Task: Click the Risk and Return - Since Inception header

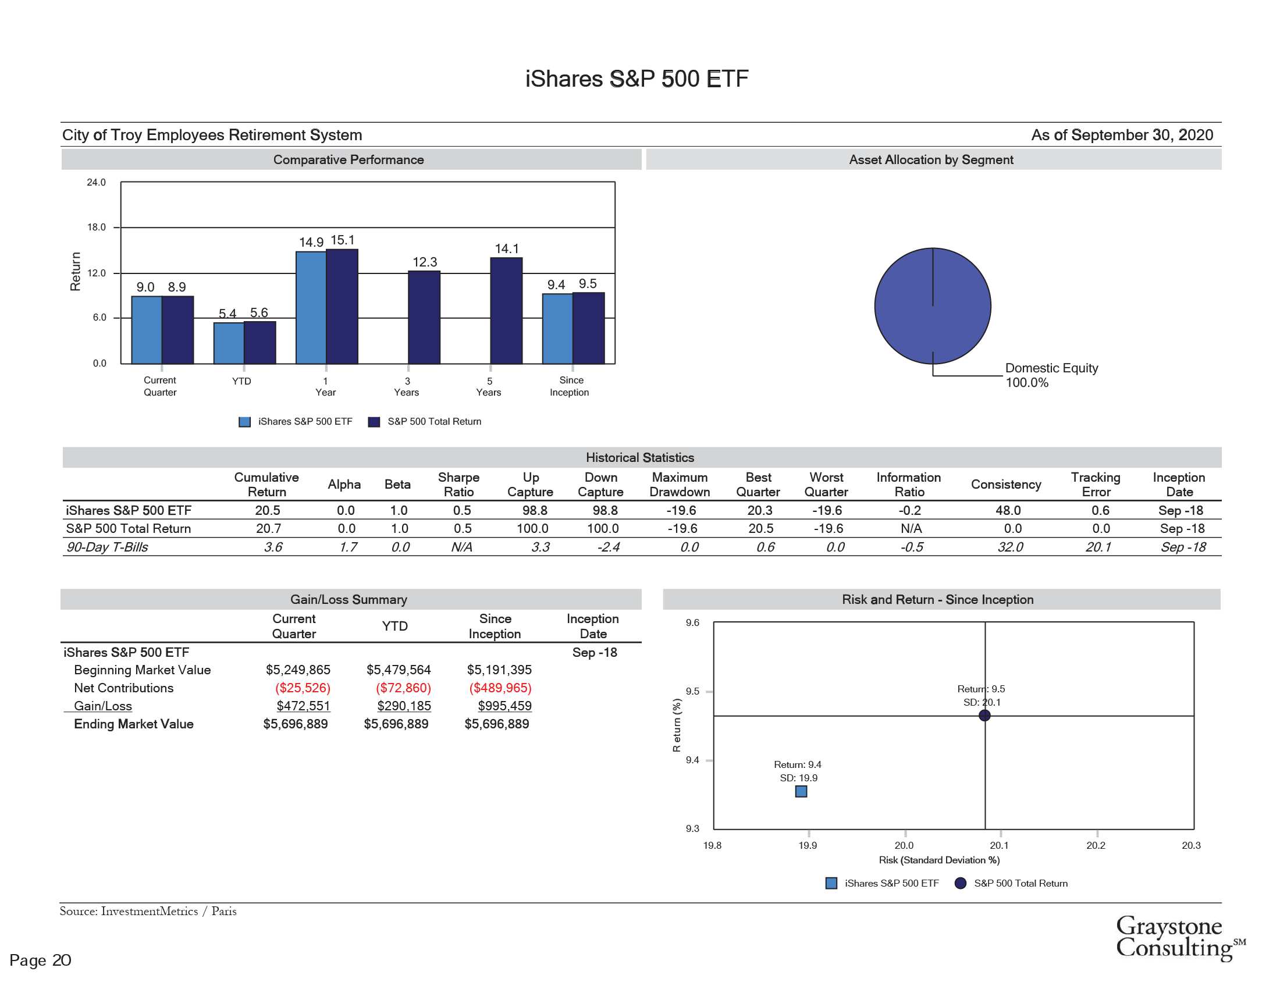Action: (x=941, y=599)
